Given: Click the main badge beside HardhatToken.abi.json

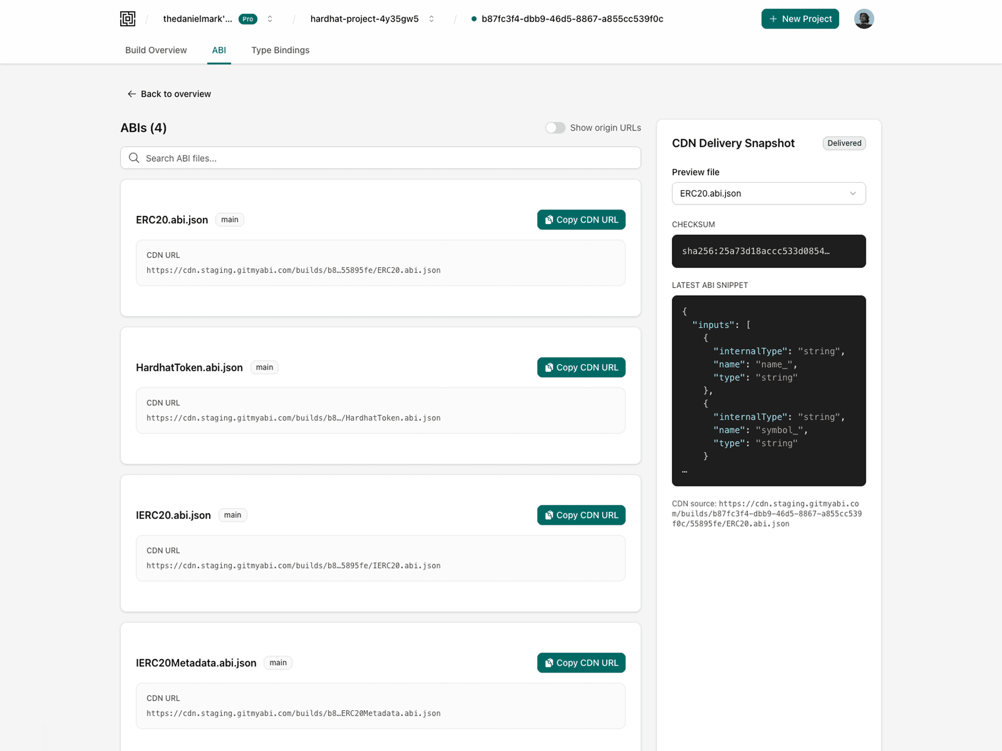Looking at the screenshot, I should 265,367.
